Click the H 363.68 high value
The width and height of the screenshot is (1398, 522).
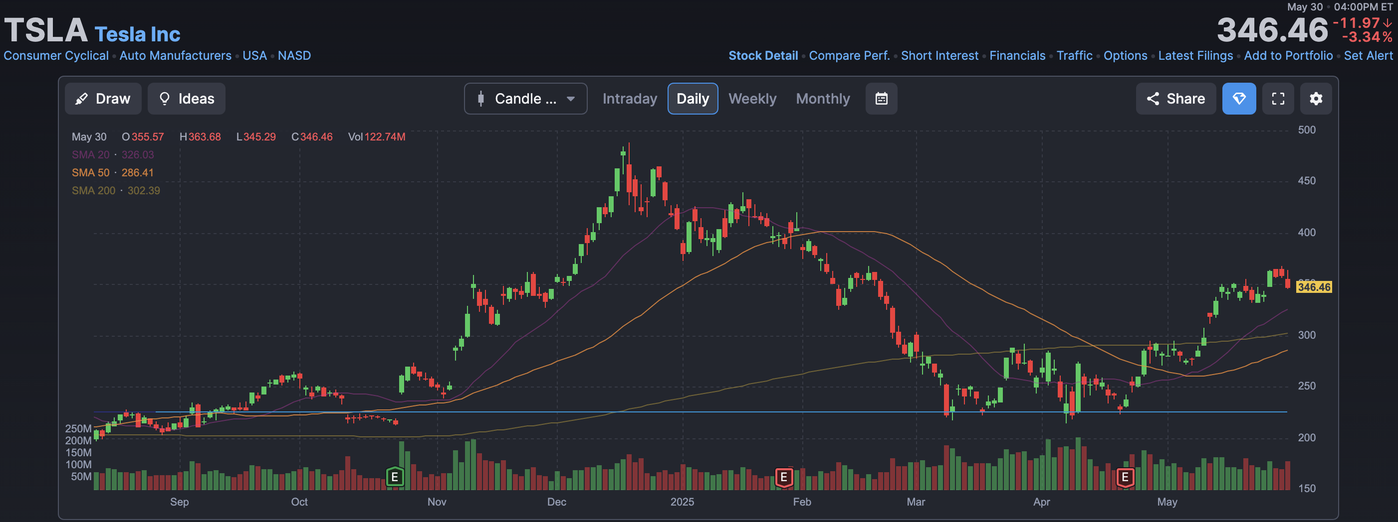pos(200,136)
